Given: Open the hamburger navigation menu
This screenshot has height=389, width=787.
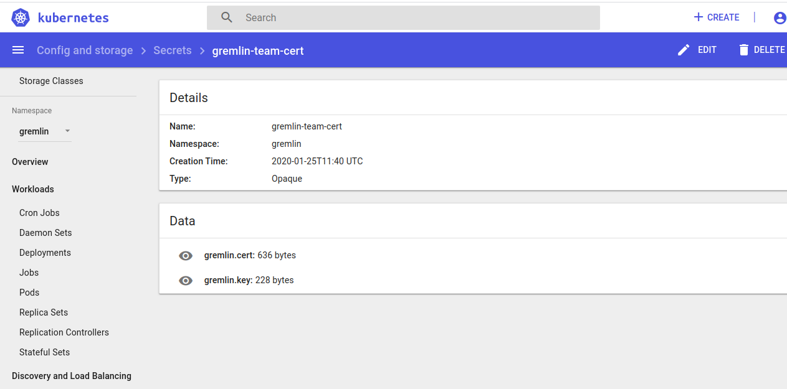Looking at the screenshot, I should tap(18, 50).
